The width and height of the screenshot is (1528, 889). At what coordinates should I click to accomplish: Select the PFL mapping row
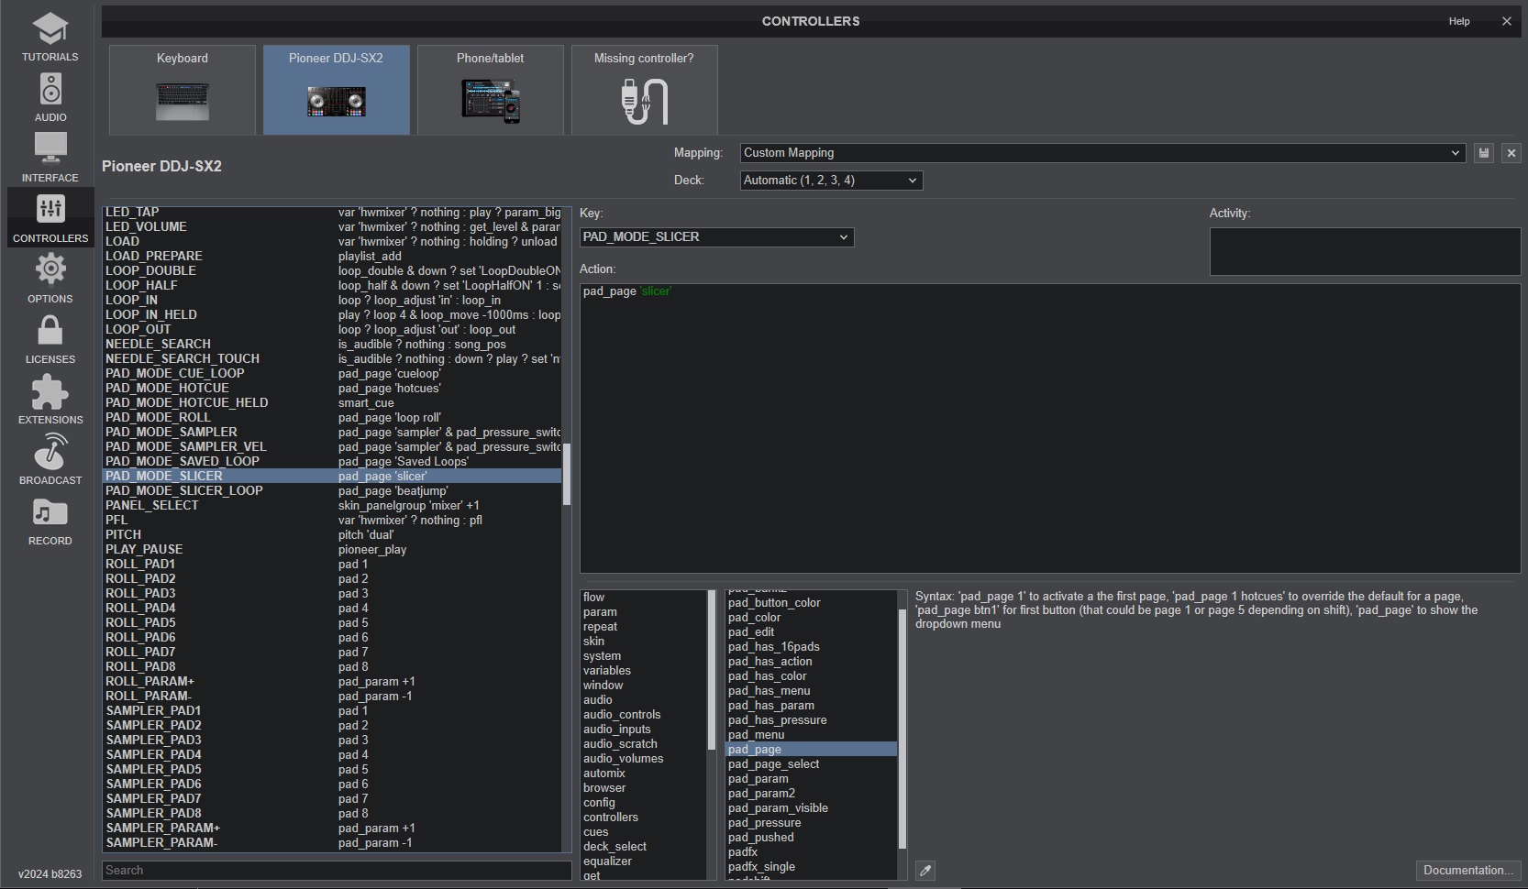[331, 521]
